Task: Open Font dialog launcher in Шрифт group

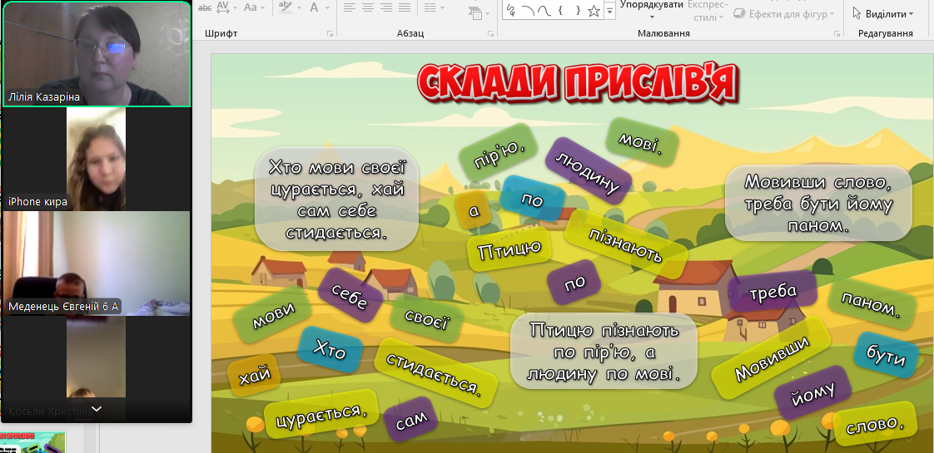Action: pos(330,34)
